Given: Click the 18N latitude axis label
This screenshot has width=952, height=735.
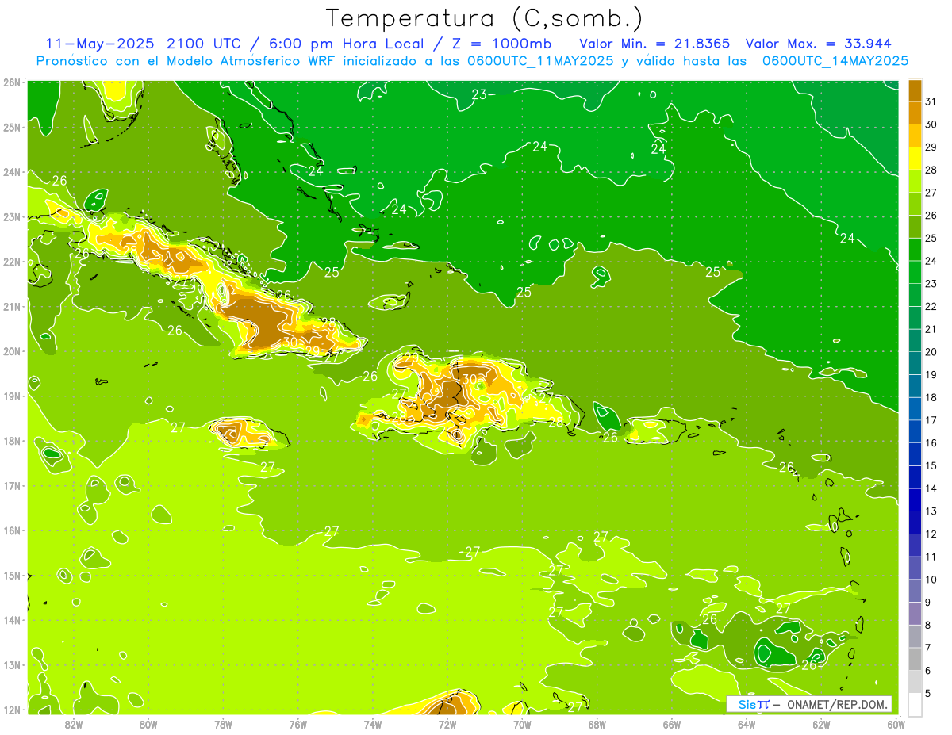Looking at the screenshot, I should coord(12,441).
